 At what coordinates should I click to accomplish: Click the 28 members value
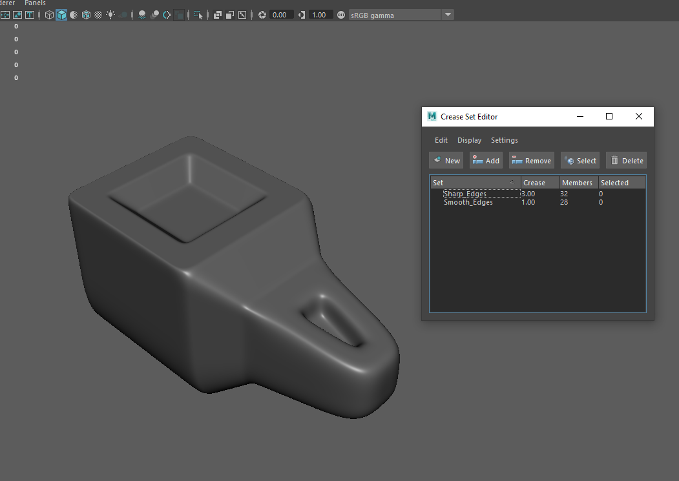click(564, 202)
